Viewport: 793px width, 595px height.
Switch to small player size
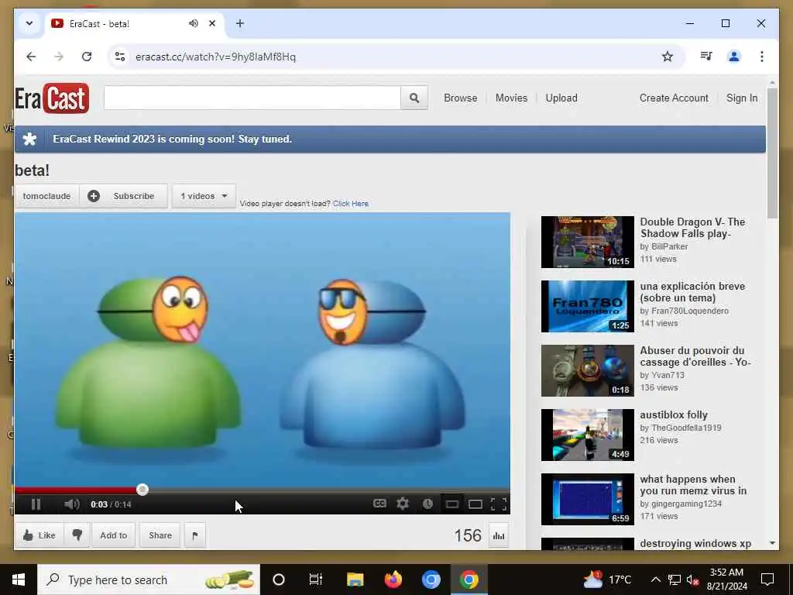[x=452, y=504]
